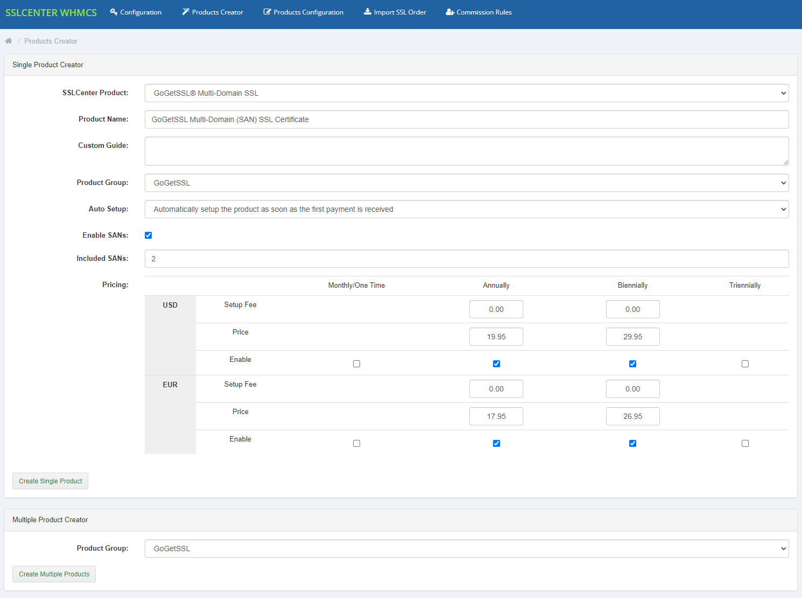Image resolution: width=802 pixels, height=598 pixels.
Task: Click the Multiple Product Creator panel heading
Action: coord(50,519)
